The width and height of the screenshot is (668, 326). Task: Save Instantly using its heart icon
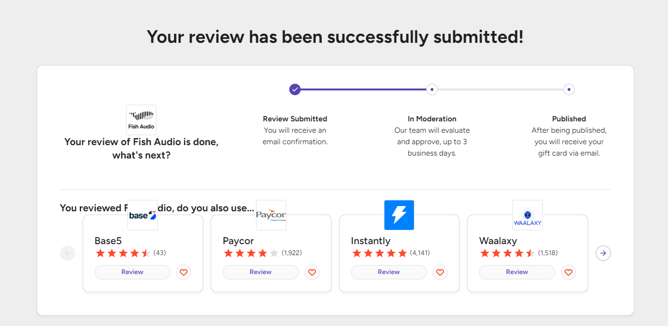440,272
